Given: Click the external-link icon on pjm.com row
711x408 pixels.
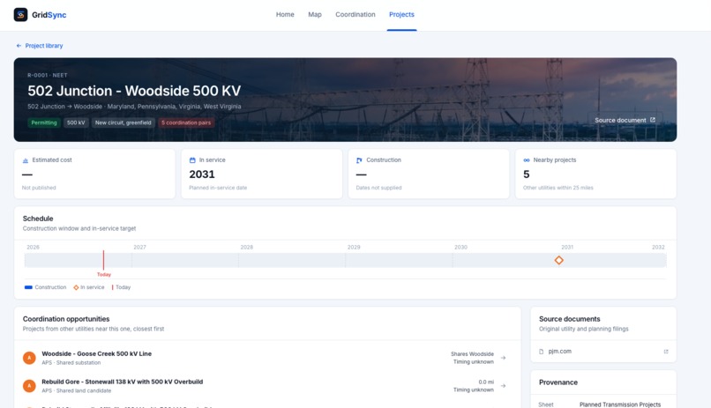Looking at the screenshot, I should pyautogui.click(x=666, y=352).
